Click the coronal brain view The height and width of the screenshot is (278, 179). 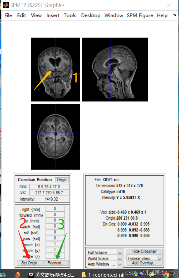(56, 69)
